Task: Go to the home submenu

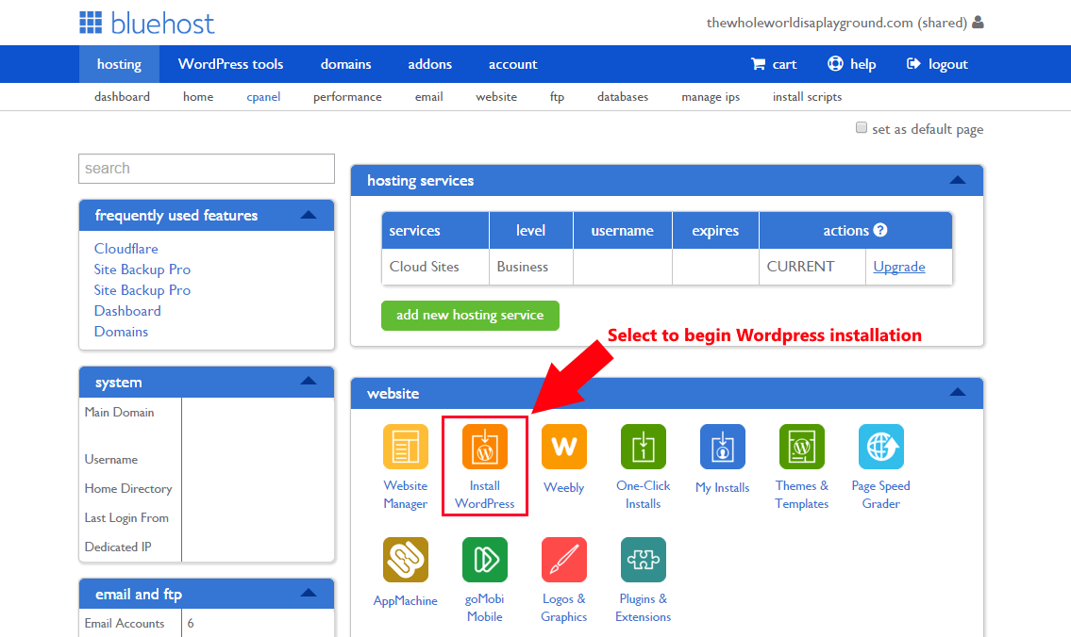Action: point(198,97)
